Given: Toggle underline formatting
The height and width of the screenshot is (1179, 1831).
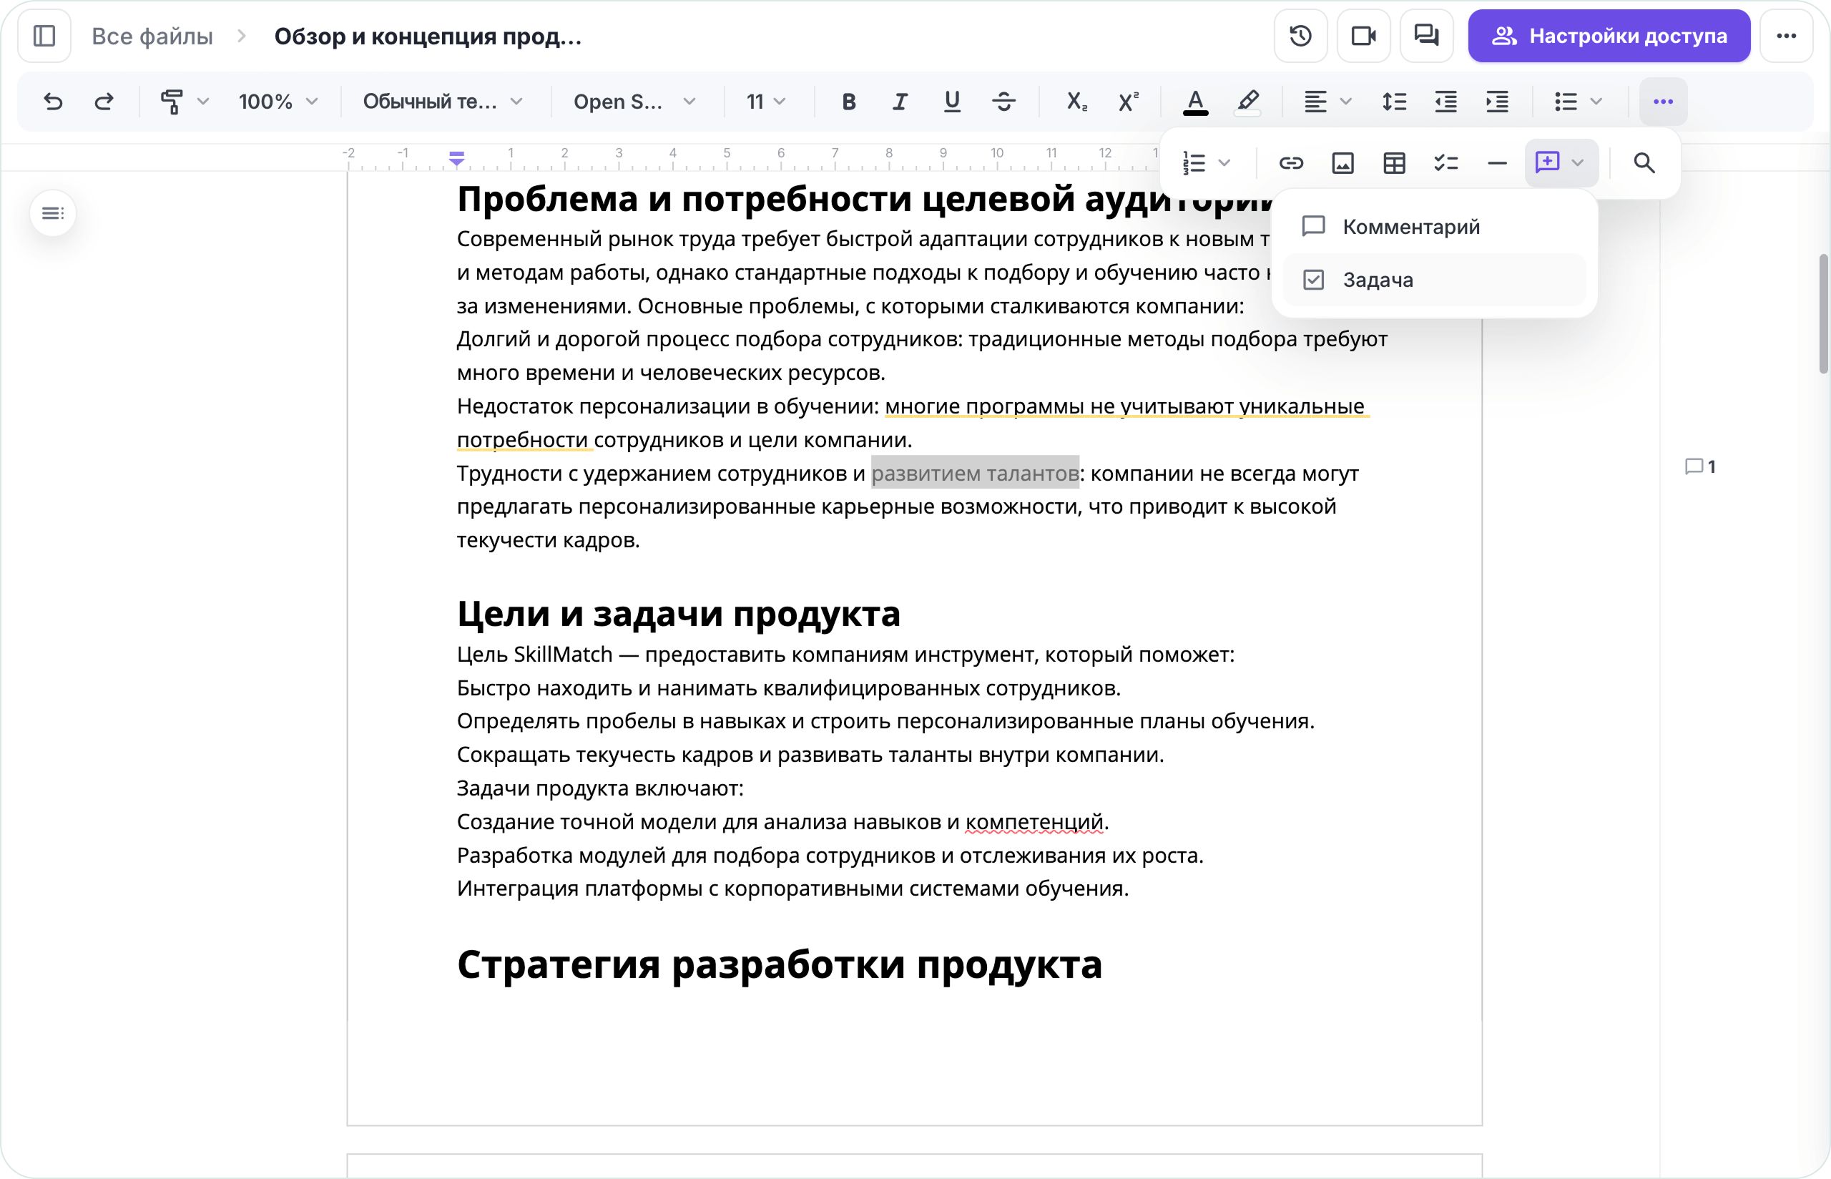Looking at the screenshot, I should tap(952, 101).
